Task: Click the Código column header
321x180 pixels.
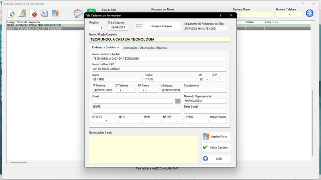Action: point(11,22)
